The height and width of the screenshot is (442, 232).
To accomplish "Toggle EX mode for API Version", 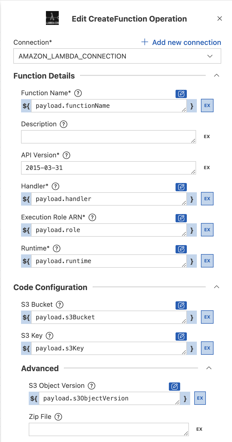I will [207, 168].
